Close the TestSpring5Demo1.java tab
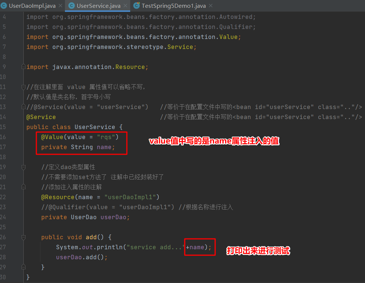 coord(211,6)
